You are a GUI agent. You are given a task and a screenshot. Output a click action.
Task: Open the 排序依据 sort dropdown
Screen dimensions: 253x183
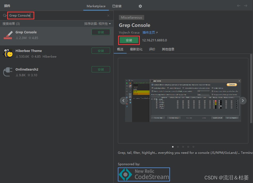pos(97,24)
